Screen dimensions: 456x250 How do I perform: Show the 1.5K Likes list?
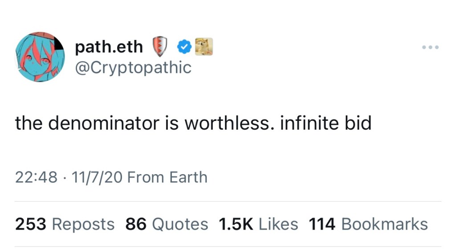pyautogui.click(x=258, y=224)
